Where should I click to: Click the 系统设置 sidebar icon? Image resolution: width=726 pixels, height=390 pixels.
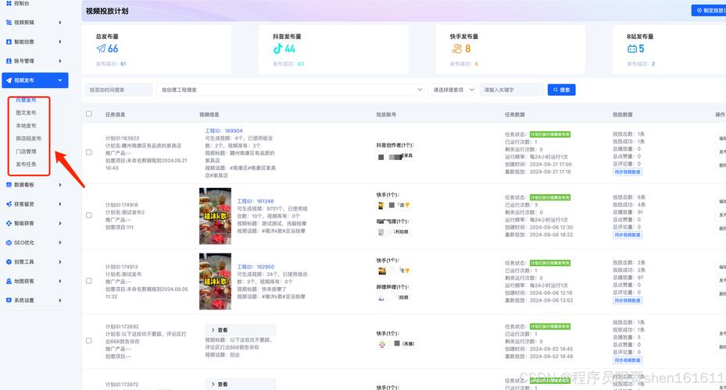9,300
